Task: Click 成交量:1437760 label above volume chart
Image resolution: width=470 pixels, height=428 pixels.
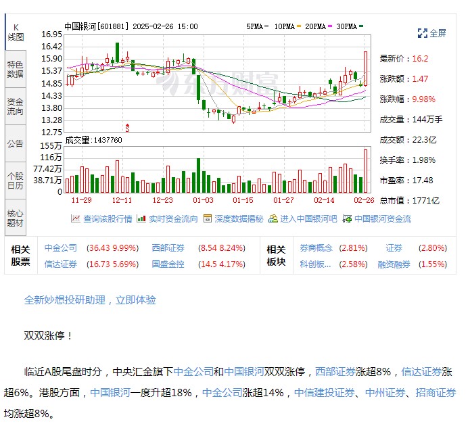Action: [x=93, y=140]
